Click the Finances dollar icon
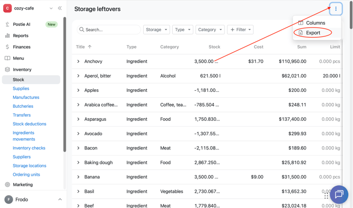 pyautogui.click(x=7, y=47)
